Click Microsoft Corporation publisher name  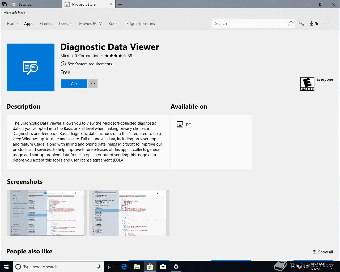pyautogui.click(x=80, y=56)
